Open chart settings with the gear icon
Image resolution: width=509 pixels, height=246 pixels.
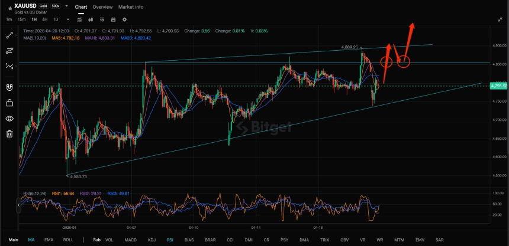(124, 19)
